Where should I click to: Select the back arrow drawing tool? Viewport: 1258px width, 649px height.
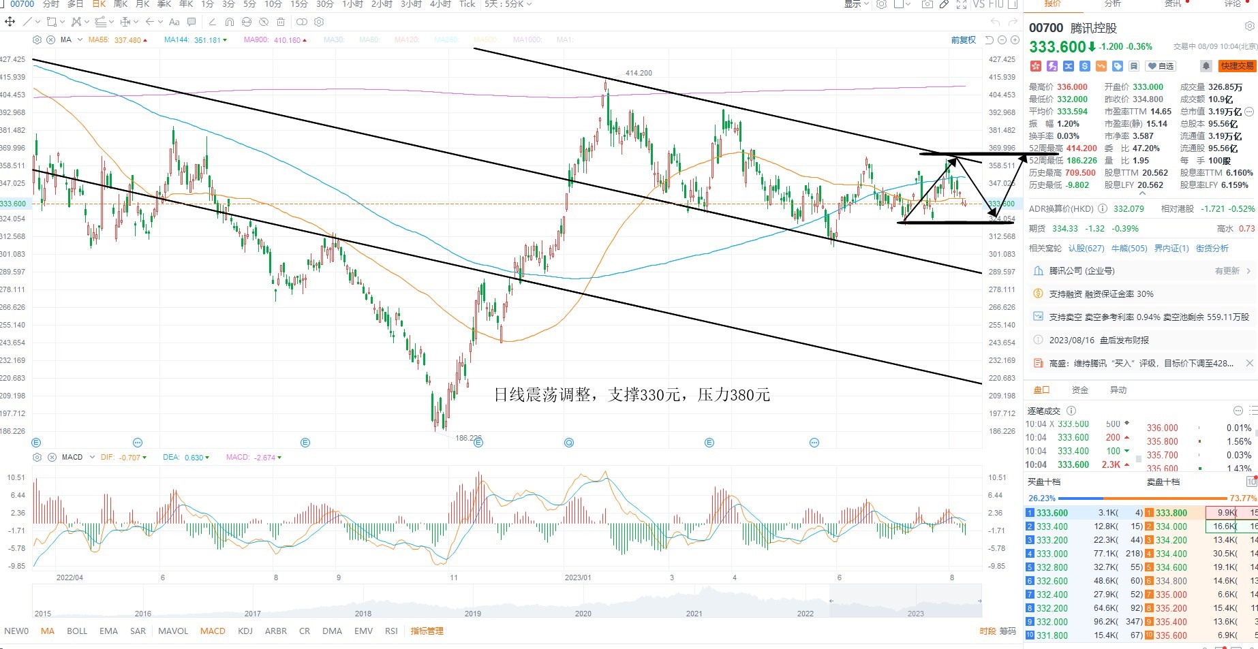(x=149, y=22)
